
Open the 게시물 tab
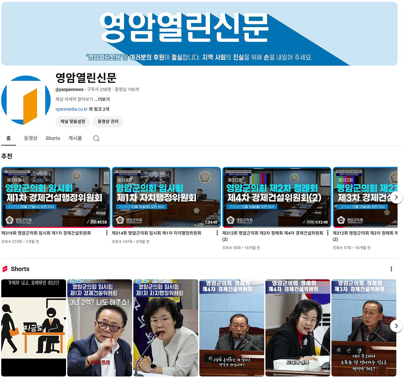coord(75,138)
